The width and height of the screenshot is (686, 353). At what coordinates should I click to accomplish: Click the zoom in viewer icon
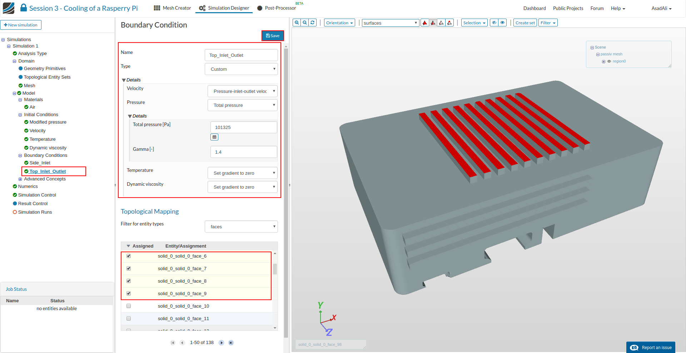(297, 23)
